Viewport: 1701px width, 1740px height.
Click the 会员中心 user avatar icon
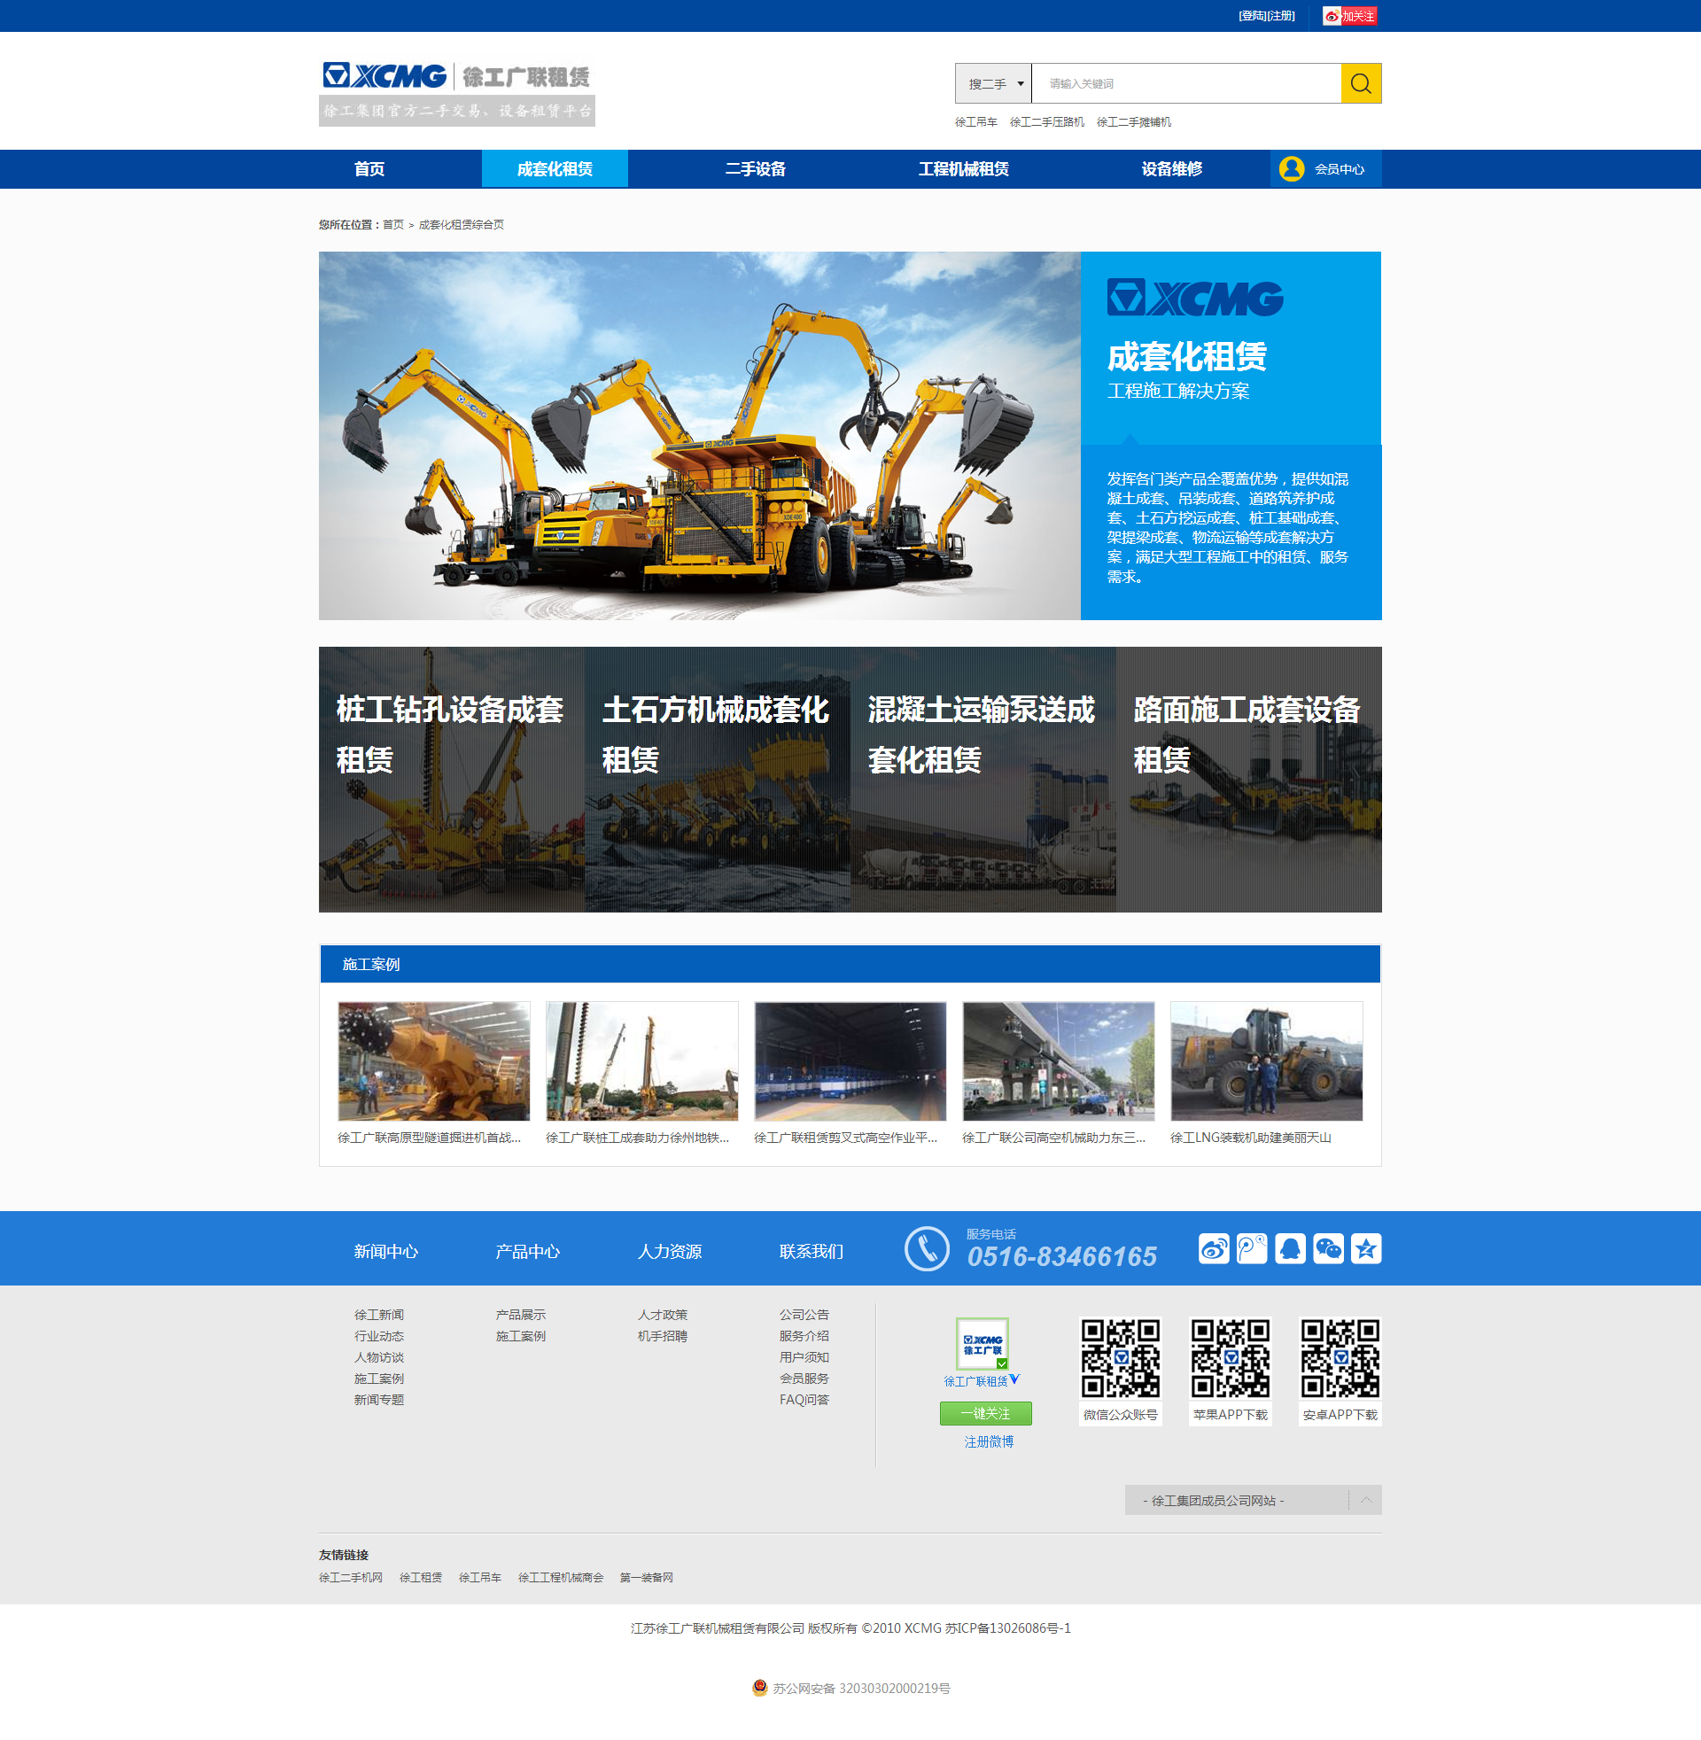[1291, 169]
